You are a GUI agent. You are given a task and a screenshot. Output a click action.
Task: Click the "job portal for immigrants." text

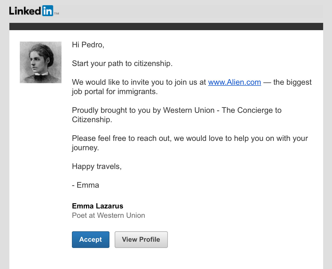click(115, 91)
